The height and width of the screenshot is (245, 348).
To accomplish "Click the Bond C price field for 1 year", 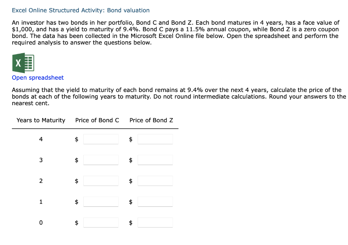I will 101,202.
